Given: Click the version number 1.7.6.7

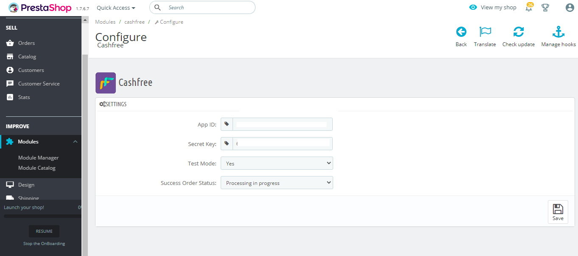Looking at the screenshot, I should coord(82,9).
